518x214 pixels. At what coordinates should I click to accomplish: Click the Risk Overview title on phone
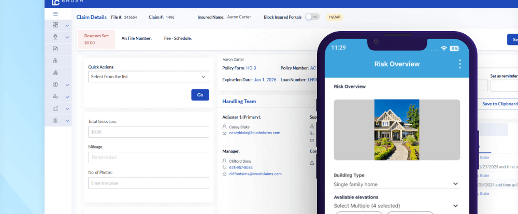(397, 64)
